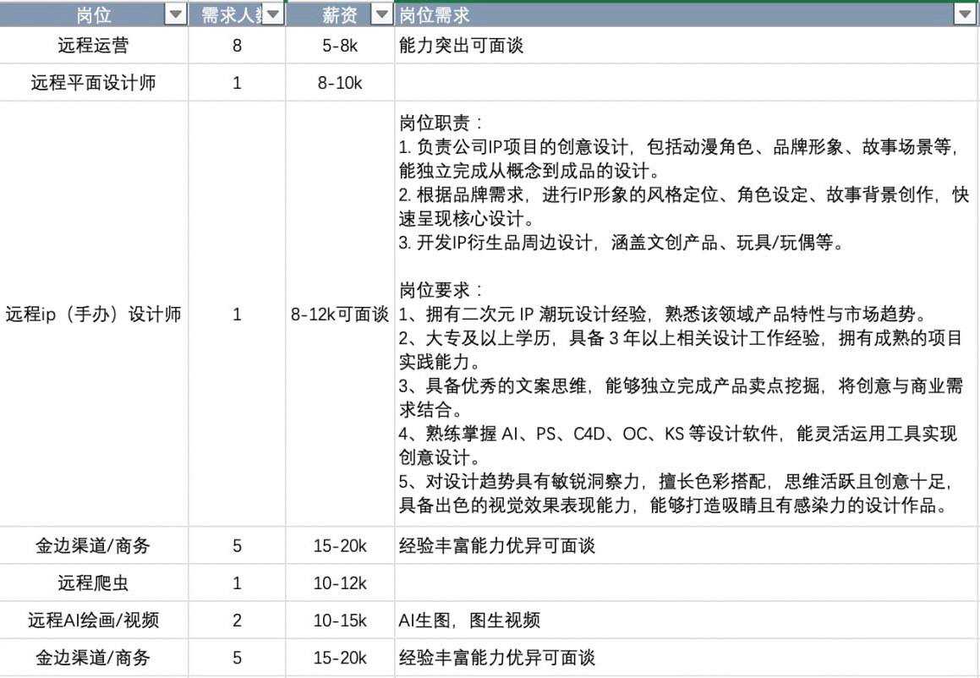Viewport: 980px width, 678px height.
Task: Open the 岗位 column filter dropdown
Action: point(176,14)
